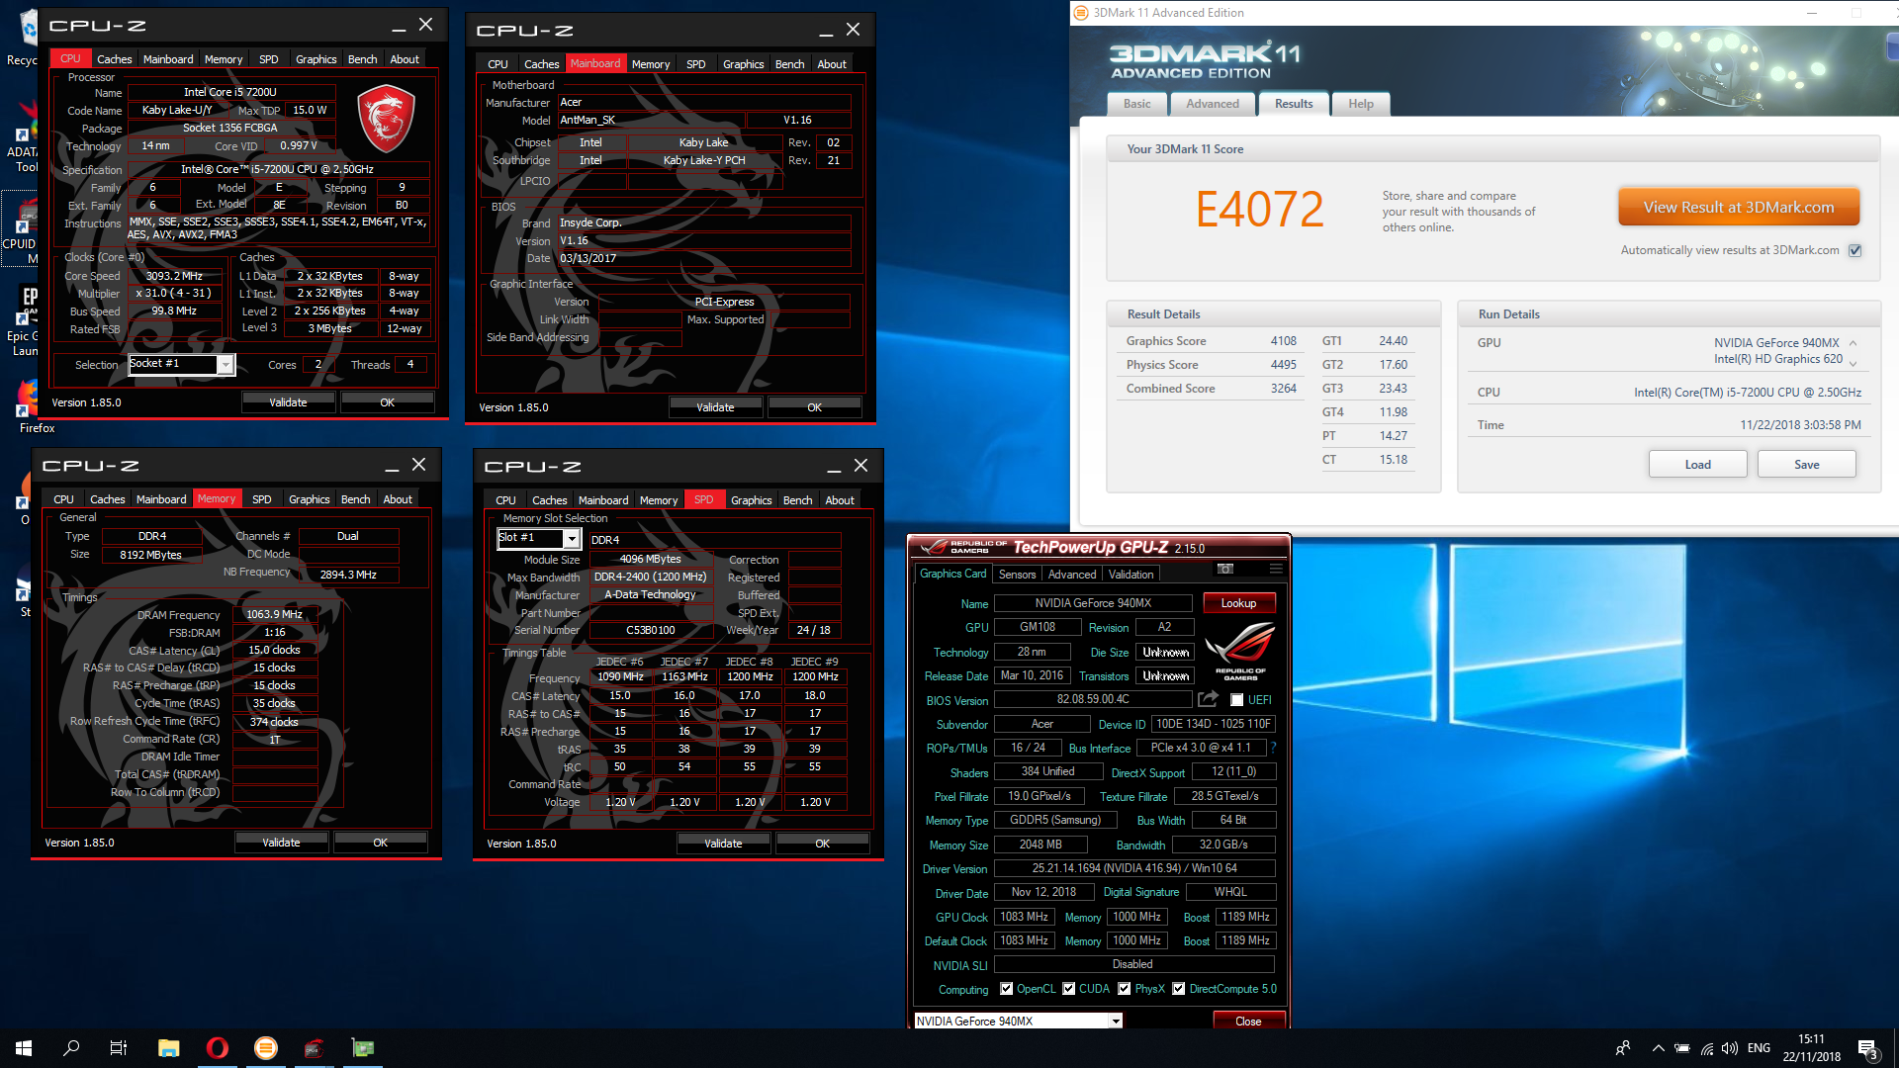This screenshot has width=1899, height=1068.
Task: Toggle the CUDA checkbox in GPU-Z
Action: (1068, 988)
